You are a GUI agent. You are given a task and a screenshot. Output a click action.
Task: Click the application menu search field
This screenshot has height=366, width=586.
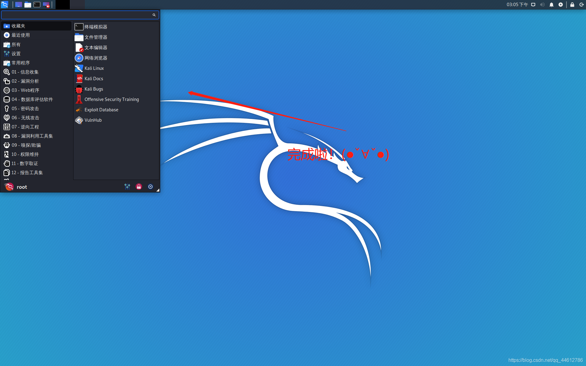click(x=76, y=15)
